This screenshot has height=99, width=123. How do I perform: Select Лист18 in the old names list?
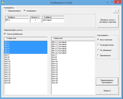pyautogui.click(x=26, y=79)
